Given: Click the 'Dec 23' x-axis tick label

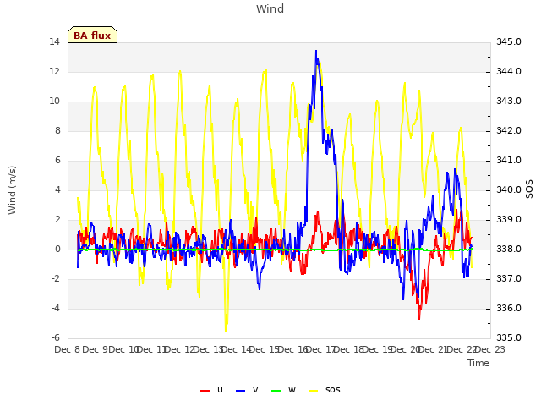Looking at the screenshot, I should tap(490, 349).
